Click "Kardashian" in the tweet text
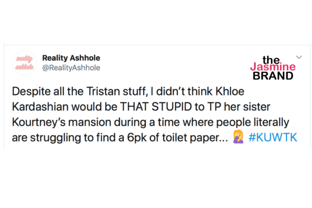Viewport: 312px width, 208px height. [x=40, y=107]
